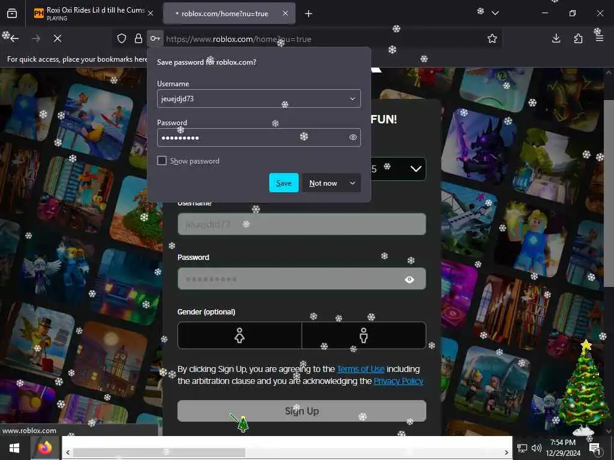Expand username dropdown in save popup
The height and width of the screenshot is (460, 614).
click(x=353, y=99)
